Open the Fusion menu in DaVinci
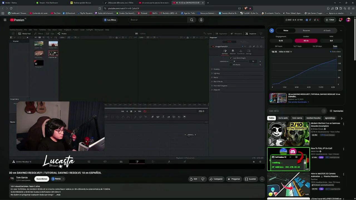Screen dimensions: 356x200 (x=76, y=30)
